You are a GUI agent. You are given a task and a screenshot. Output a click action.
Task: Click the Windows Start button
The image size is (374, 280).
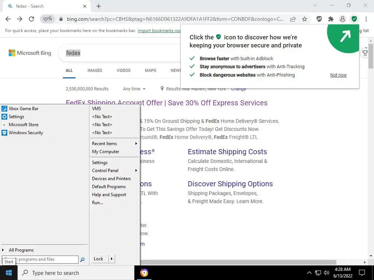pyautogui.click(x=9, y=273)
